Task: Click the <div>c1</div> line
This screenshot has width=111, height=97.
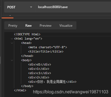Action: click(39, 73)
